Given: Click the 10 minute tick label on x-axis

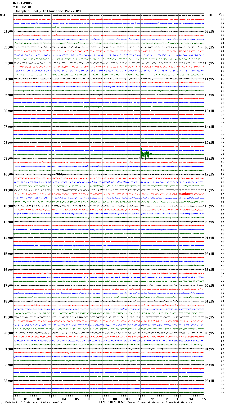Looking at the screenshot, I should 140,399.
